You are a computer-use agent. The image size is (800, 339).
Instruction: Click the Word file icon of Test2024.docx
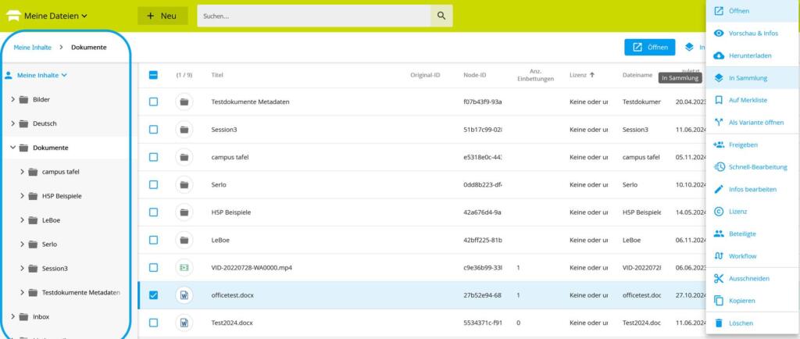click(x=184, y=323)
